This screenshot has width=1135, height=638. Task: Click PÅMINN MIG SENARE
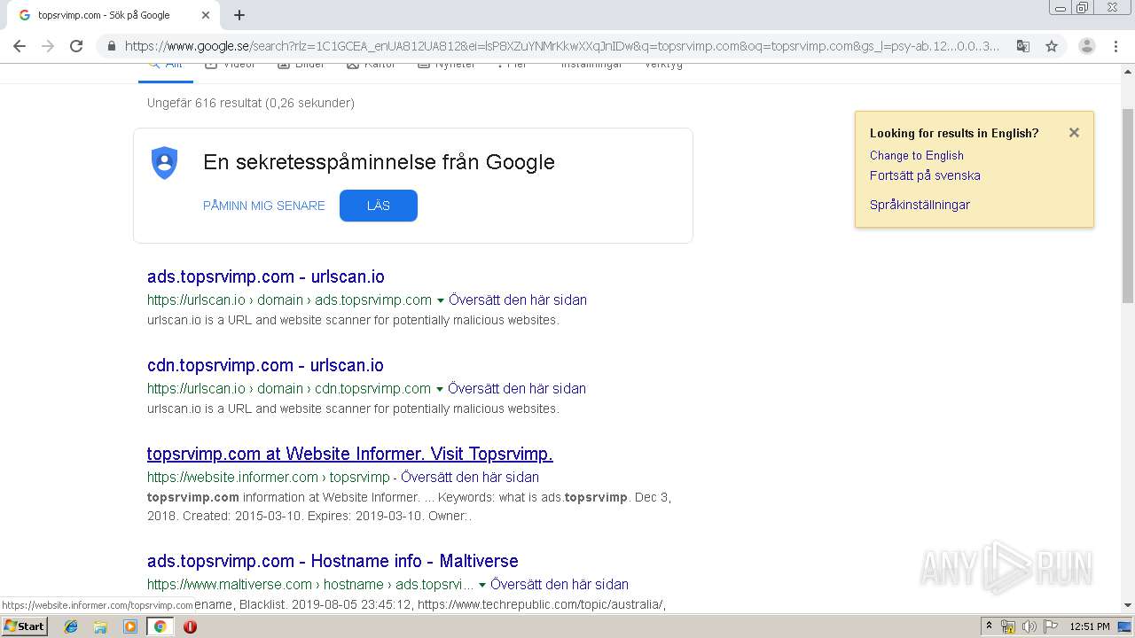[264, 206]
